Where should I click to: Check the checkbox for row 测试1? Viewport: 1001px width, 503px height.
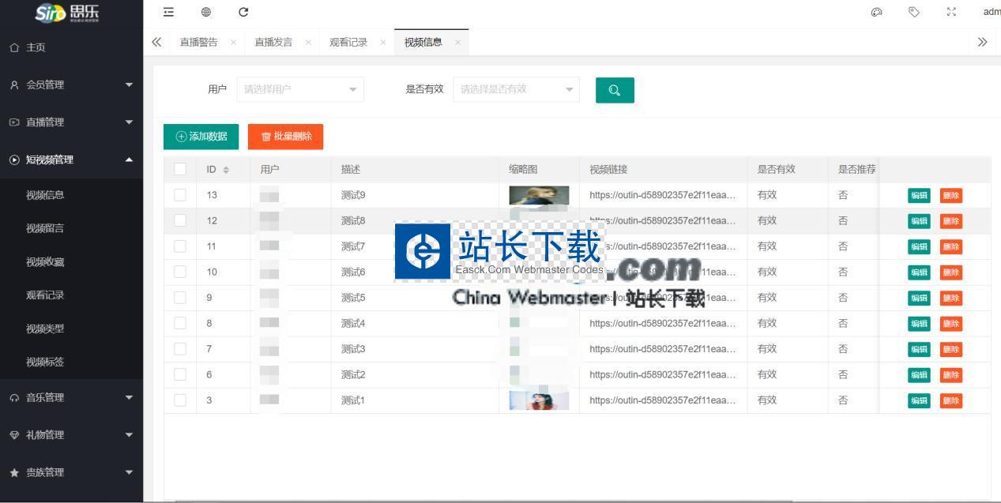pos(180,400)
